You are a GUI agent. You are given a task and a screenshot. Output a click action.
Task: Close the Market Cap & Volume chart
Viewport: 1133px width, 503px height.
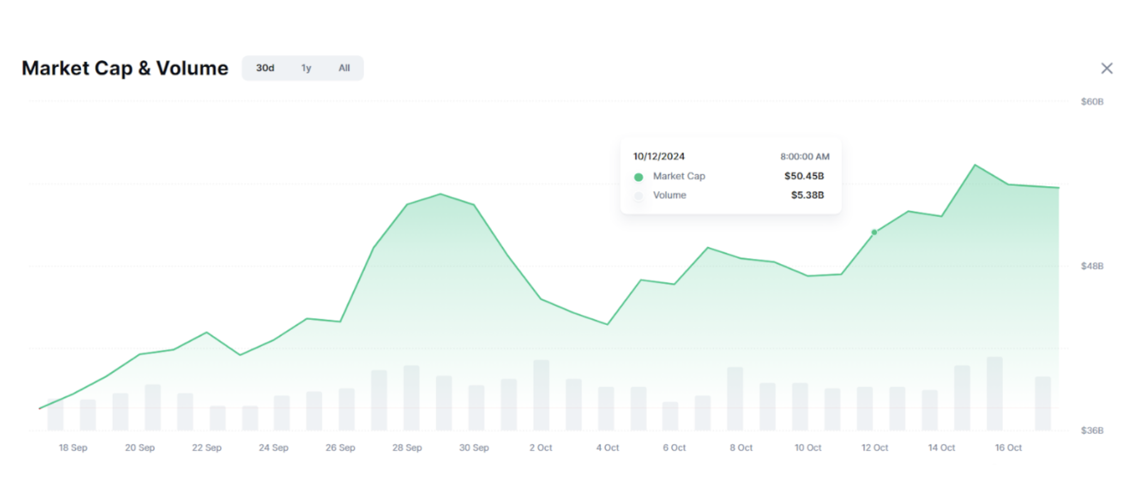click(x=1107, y=68)
